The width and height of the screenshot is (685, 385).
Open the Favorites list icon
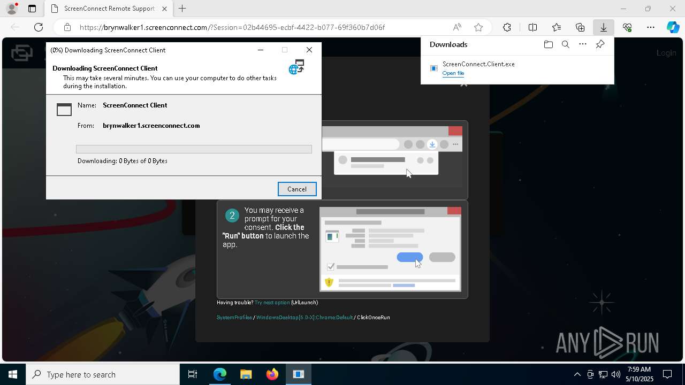pyautogui.click(x=557, y=27)
